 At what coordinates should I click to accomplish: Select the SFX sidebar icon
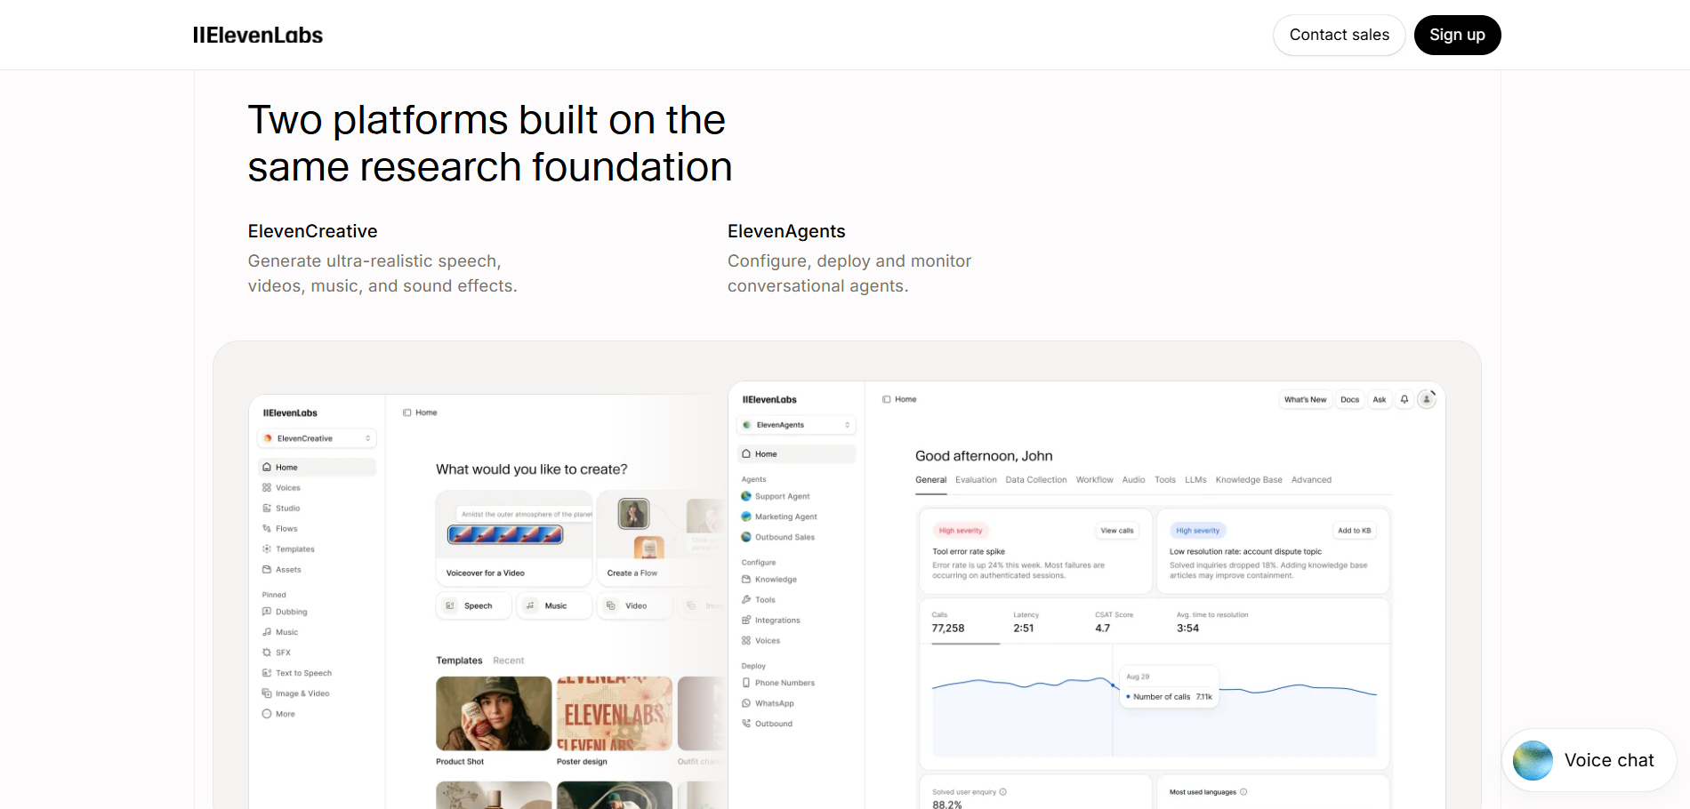[267, 653]
